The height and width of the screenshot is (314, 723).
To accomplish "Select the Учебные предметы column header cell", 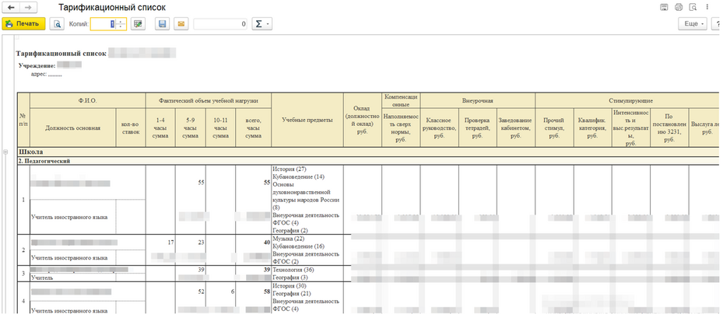I will click(x=307, y=120).
